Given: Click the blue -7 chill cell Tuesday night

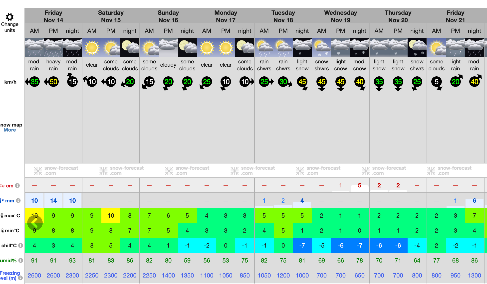Looking at the screenshot, I should 302,246.
